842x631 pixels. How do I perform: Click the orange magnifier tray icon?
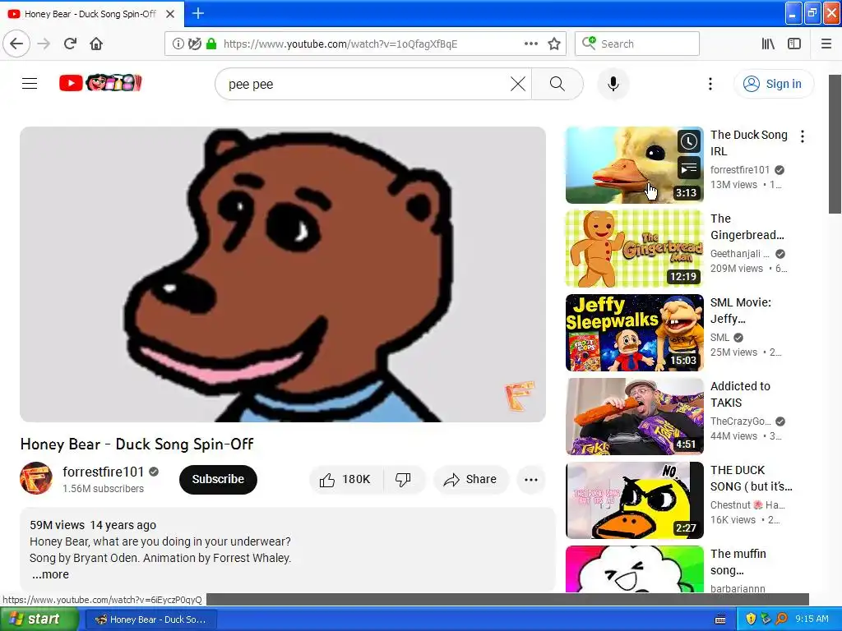[781, 619]
